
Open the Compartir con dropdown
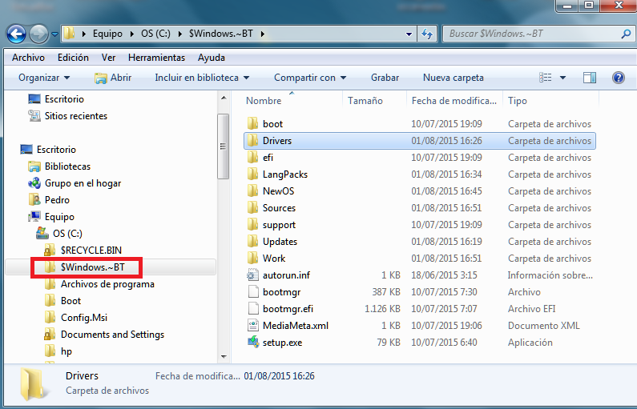click(x=309, y=78)
